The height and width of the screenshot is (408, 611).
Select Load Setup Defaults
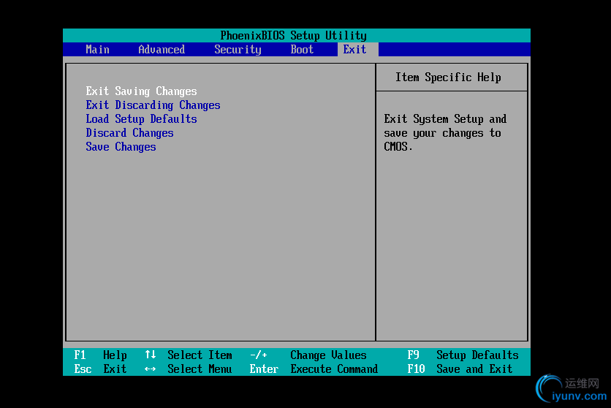tap(142, 119)
